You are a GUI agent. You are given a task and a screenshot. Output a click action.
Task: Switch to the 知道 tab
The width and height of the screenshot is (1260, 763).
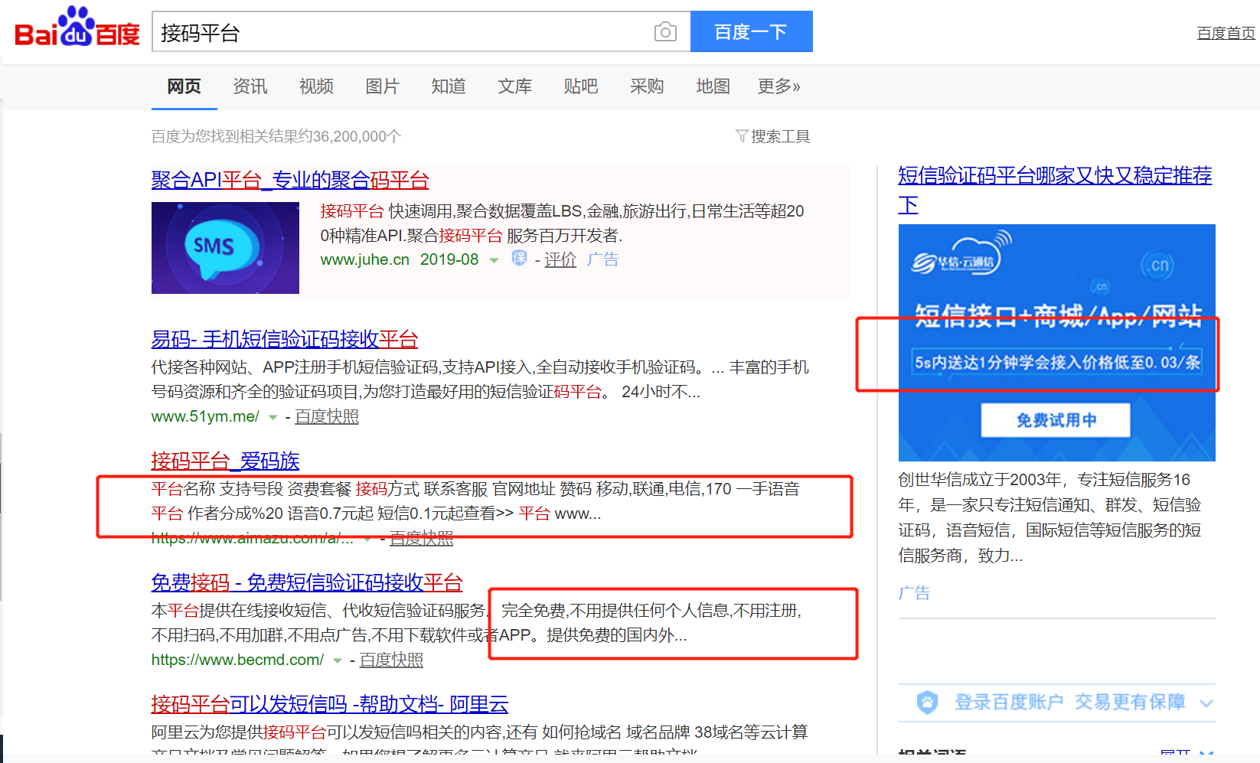pyautogui.click(x=449, y=86)
